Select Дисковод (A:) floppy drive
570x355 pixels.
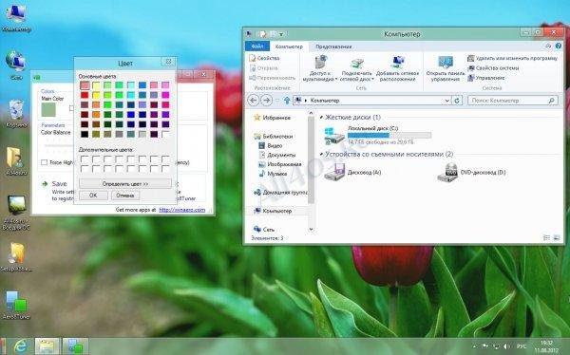click(x=352, y=172)
